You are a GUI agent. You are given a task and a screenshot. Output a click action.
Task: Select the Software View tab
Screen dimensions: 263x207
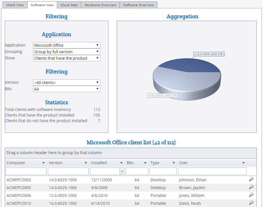tap(42, 5)
